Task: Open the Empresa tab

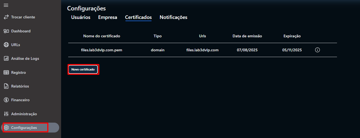Action: click(x=108, y=17)
